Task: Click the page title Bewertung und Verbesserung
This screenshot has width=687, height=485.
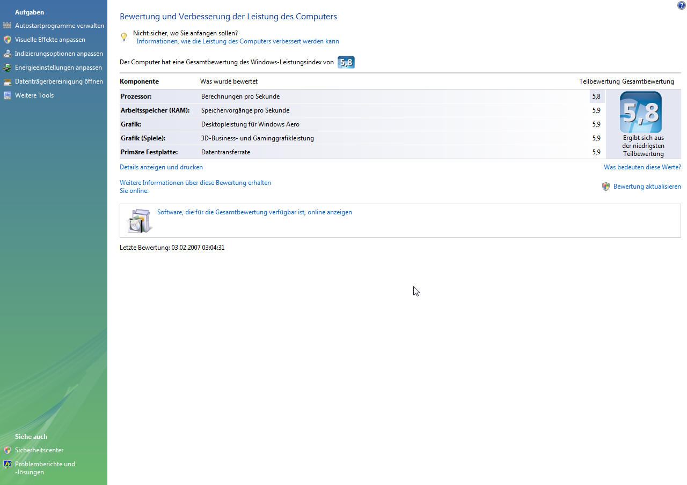Action: (x=228, y=17)
